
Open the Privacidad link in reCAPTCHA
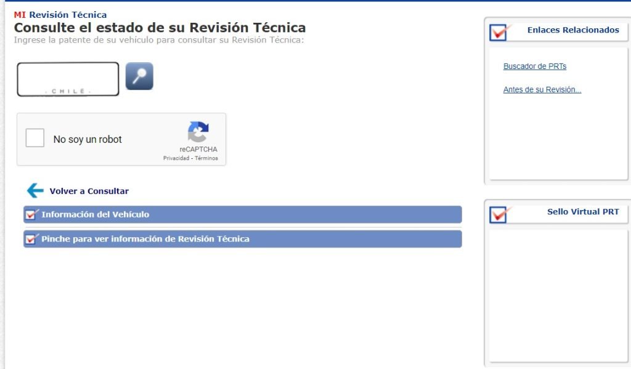pyautogui.click(x=176, y=158)
